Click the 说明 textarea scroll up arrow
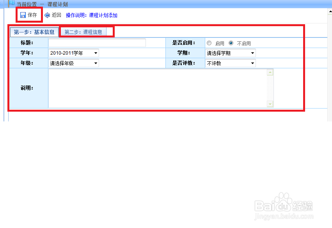This screenshot has width=332, height=228. pyautogui.click(x=270, y=73)
